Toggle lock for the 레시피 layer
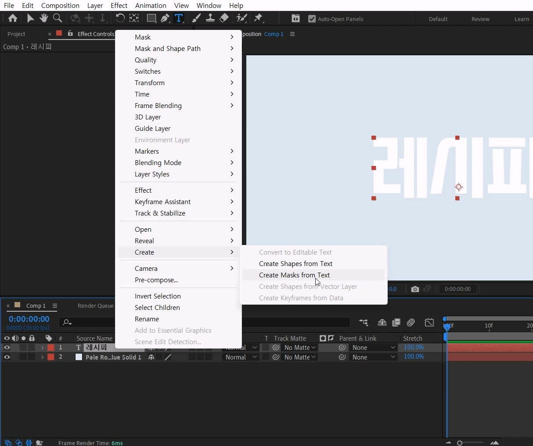 pyautogui.click(x=32, y=348)
